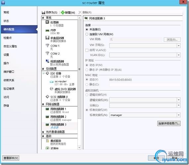The image size is (189, 165).
Task: Click the VM Network (VM 网络) text field
Action: 136,39
